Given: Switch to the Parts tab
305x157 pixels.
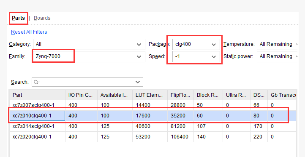Looking at the screenshot, I should 18,18.
